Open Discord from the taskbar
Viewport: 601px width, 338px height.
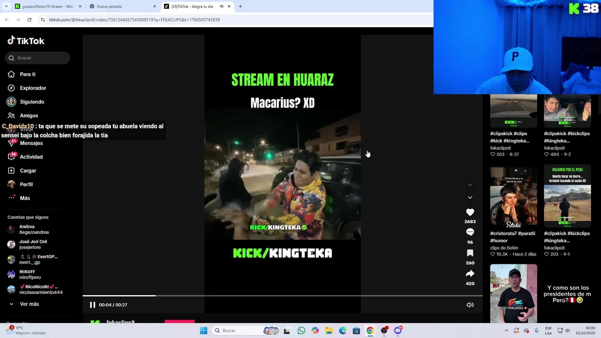pos(398,330)
